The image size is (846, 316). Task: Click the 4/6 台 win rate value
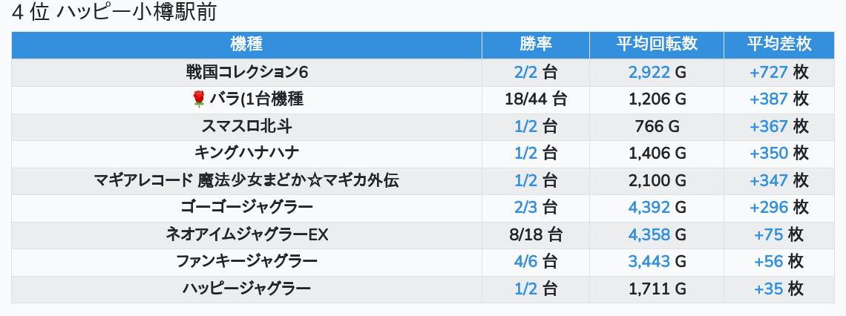tap(536, 262)
